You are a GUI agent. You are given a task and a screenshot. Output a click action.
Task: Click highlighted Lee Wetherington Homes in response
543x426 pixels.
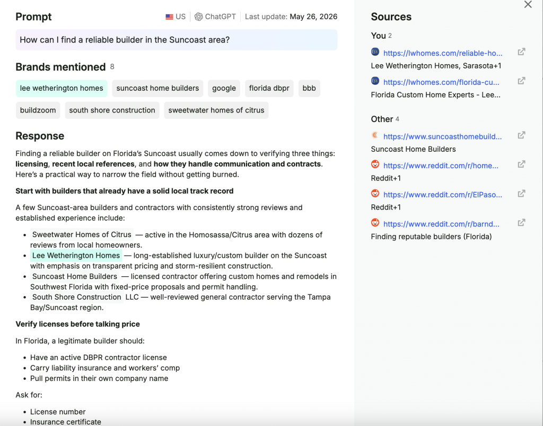pos(76,256)
